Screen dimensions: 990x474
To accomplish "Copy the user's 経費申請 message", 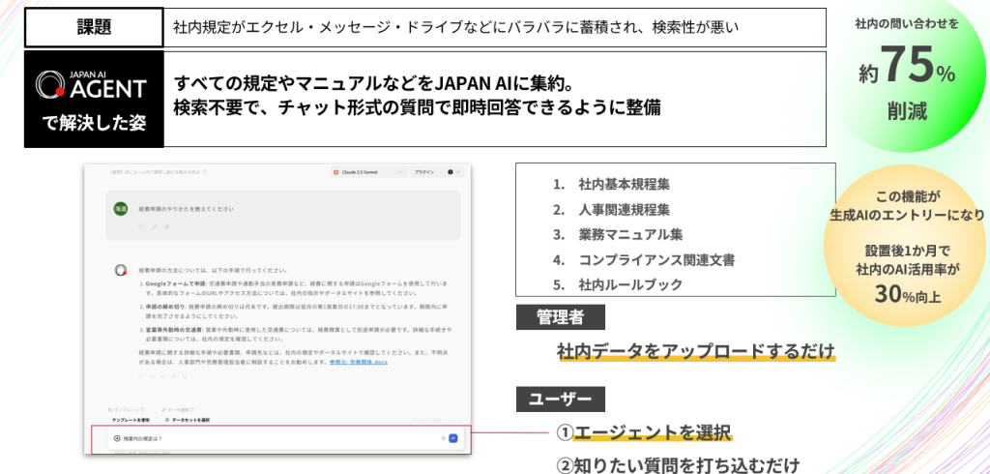I will (141, 225).
